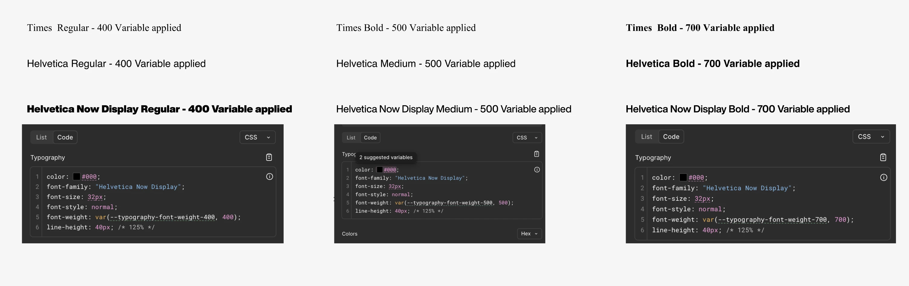This screenshot has height=286, width=909.
Task: Open CSS language dropdown in right panel
Action: 871,136
